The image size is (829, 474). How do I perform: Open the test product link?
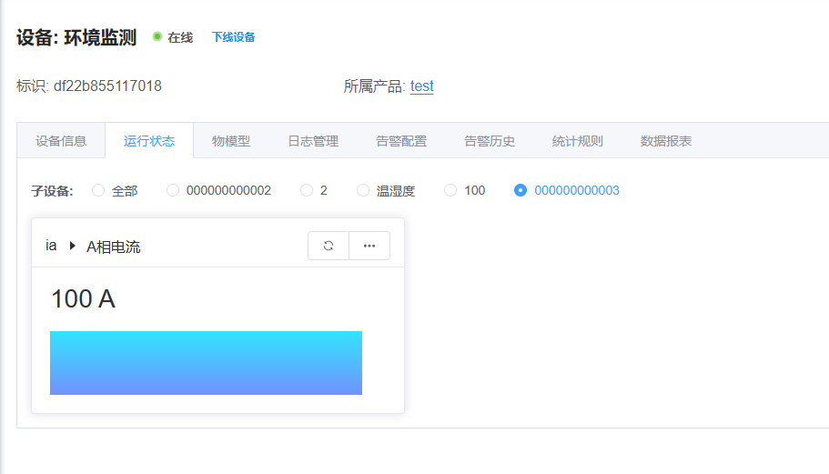pyautogui.click(x=422, y=86)
